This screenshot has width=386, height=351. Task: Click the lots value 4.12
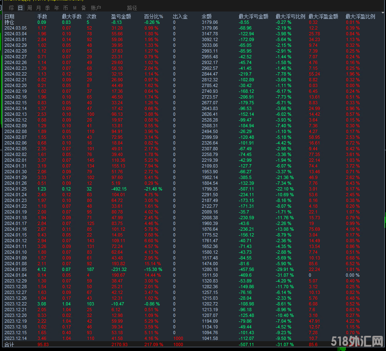42,269
